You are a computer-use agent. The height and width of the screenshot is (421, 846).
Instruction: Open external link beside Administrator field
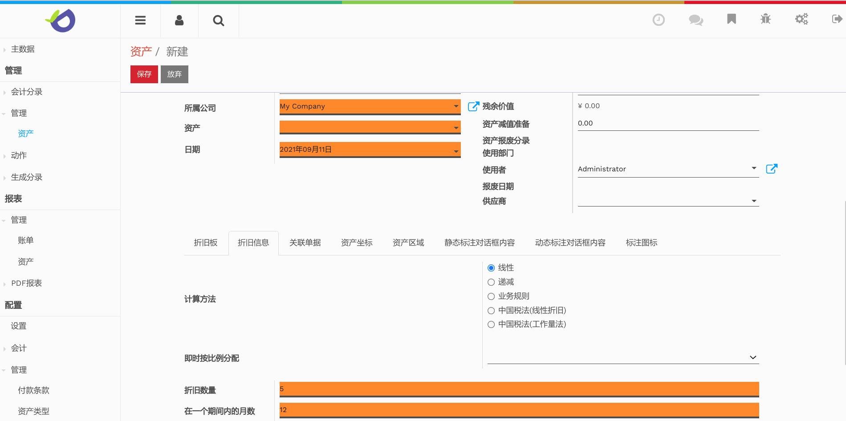click(x=772, y=169)
